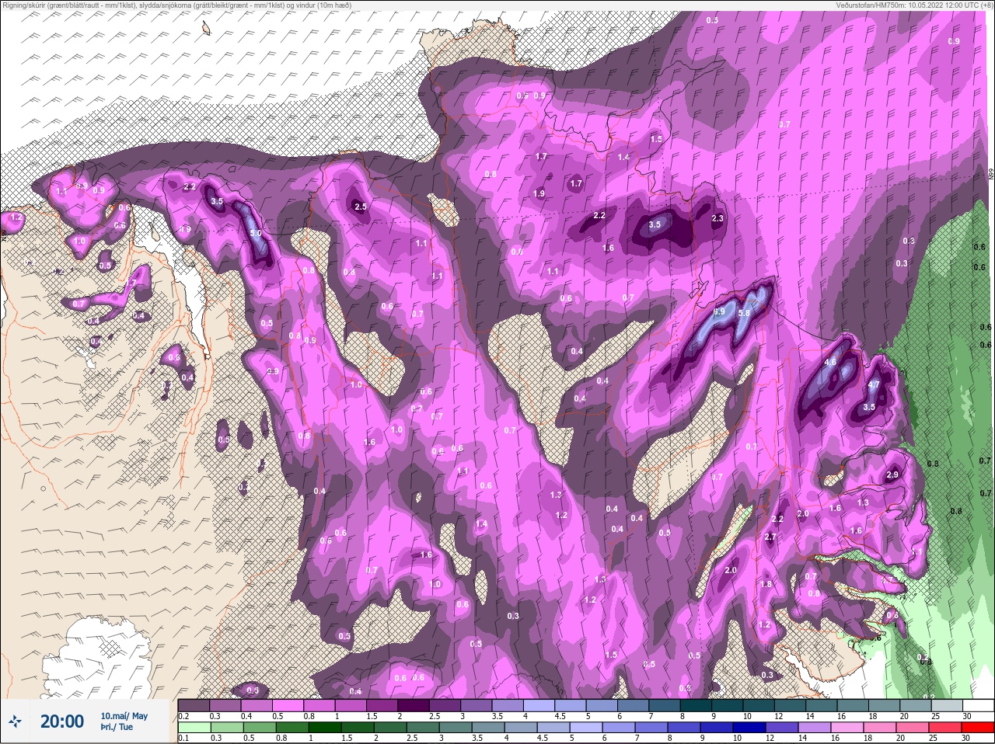Pick the dark mauve 0.2 snow legend swatch
Image resolution: width=995 pixels, height=744 pixels.
pos(194,706)
